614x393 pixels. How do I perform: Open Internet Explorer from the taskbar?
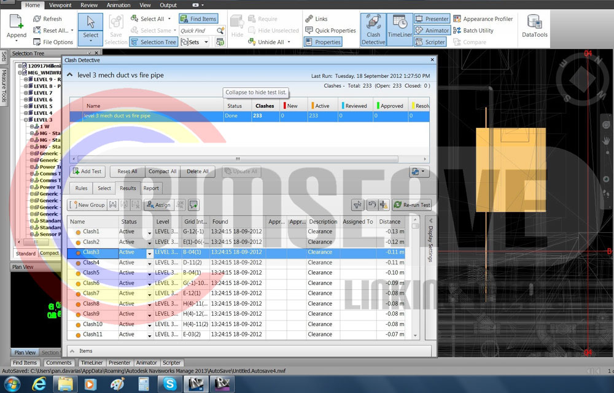[x=39, y=384]
